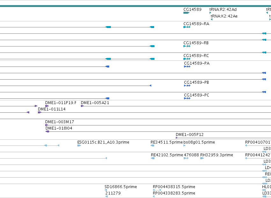Click the CG14589-PB protein label

point(196,82)
